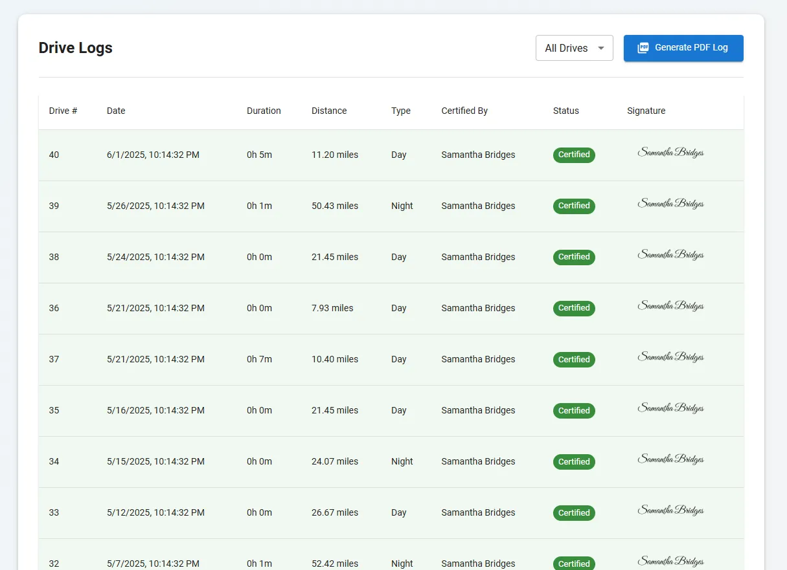The image size is (787, 570).
Task: Click Certified status badge on drive 36
Action: click(573, 308)
